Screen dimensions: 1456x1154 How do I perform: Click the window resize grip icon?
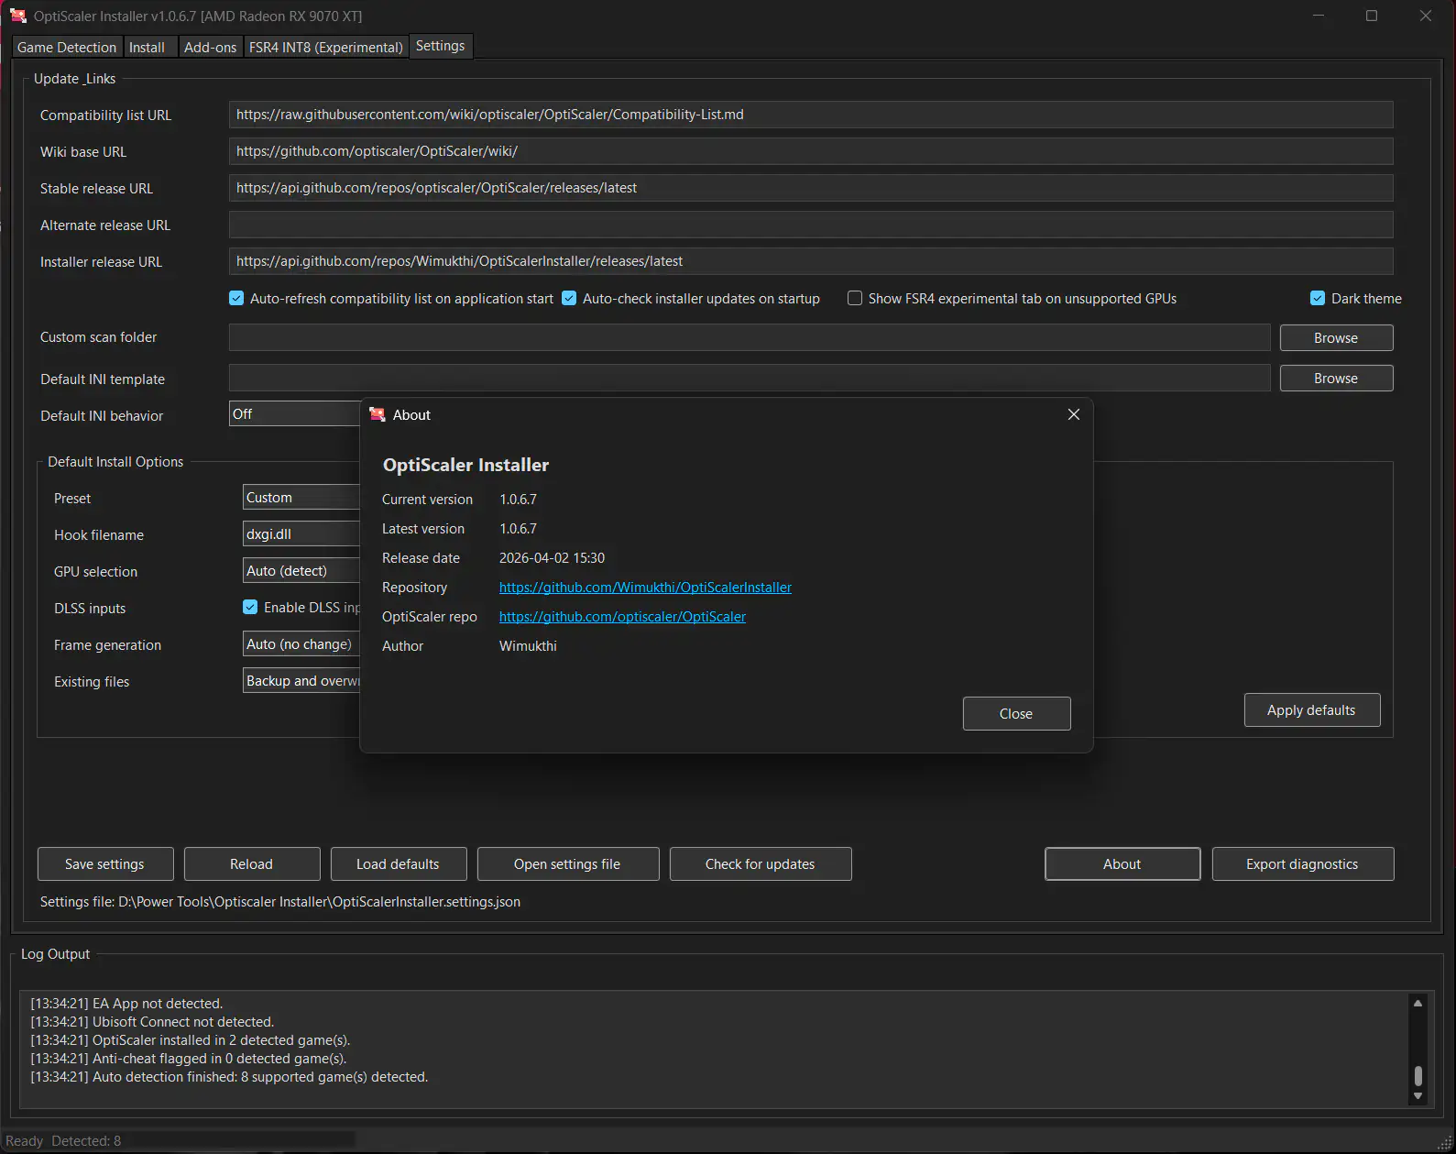pyautogui.click(x=1446, y=1143)
